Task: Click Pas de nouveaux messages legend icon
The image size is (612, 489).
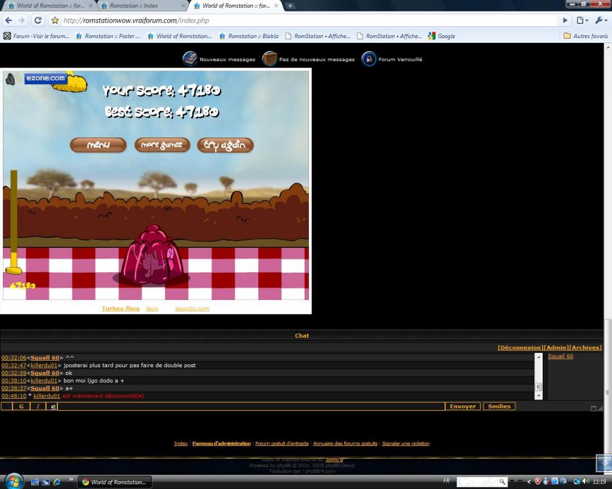Action: pyautogui.click(x=270, y=59)
